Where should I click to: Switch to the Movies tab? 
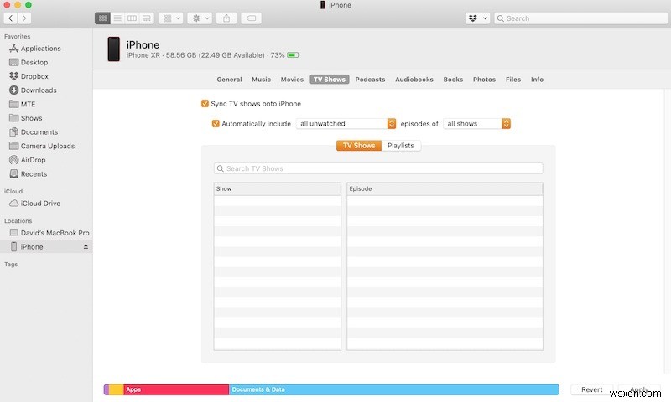292,80
